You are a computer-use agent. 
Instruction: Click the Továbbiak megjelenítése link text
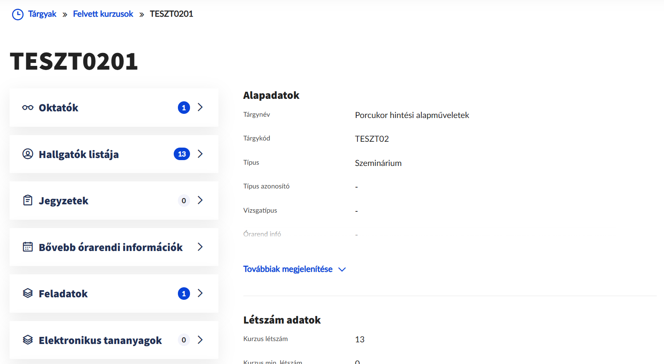(288, 269)
